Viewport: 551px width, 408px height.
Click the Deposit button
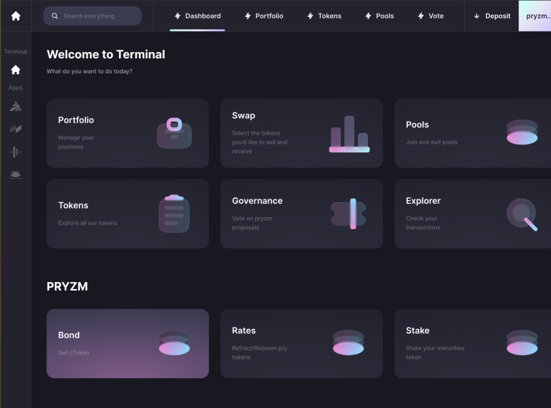pos(492,16)
